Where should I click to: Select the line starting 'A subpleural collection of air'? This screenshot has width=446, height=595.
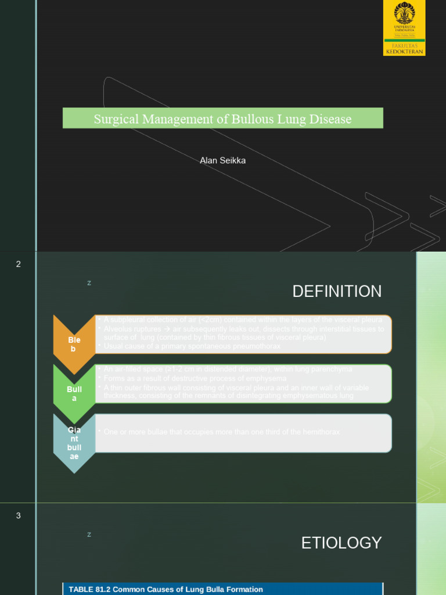[243, 320]
